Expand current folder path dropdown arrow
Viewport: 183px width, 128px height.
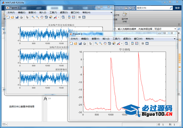pos(175,29)
